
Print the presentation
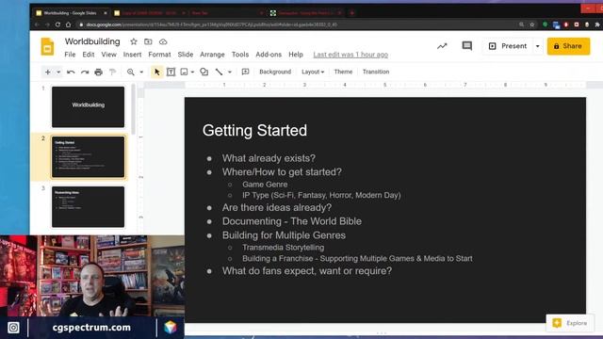coord(98,72)
